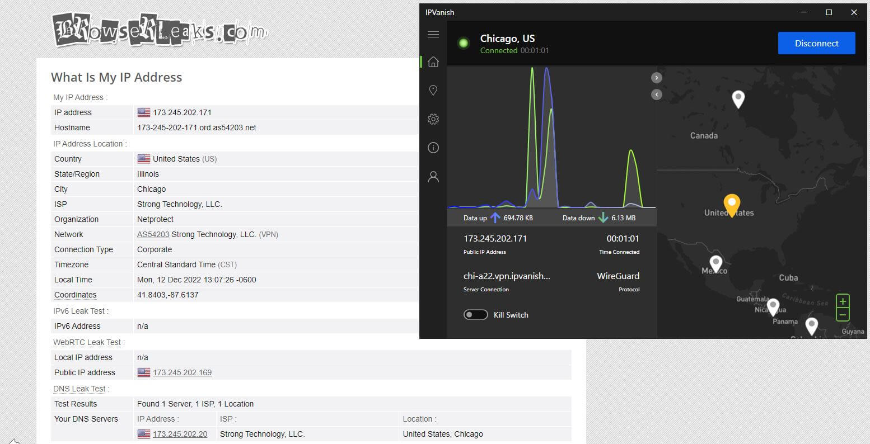Screen dimensions: 870x444
Task: Click the 694.78 KB data up value
Action: point(518,218)
